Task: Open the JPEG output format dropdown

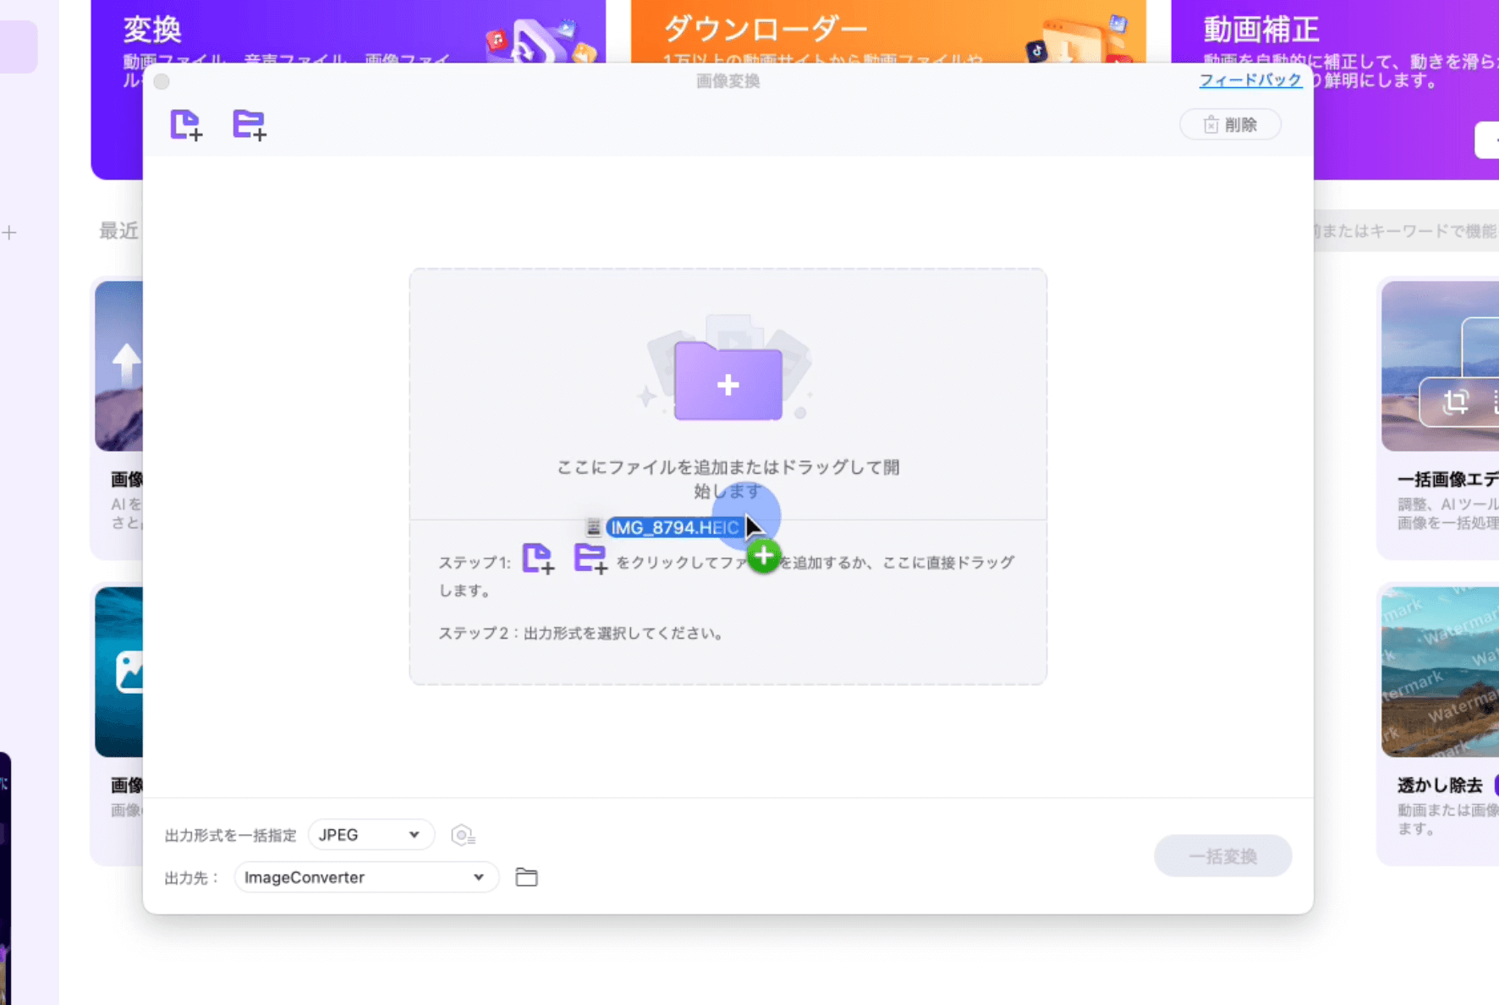Action: point(370,835)
